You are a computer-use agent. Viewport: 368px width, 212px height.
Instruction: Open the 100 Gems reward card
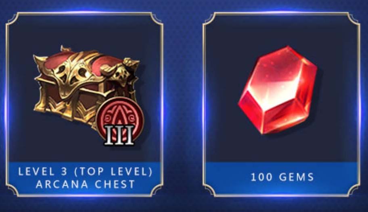coord(281,105)
